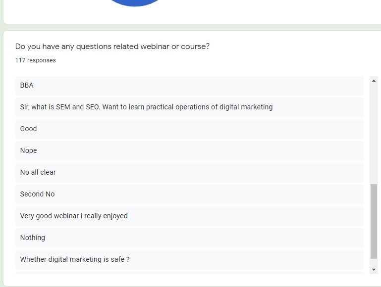The image size is (381, 287).
Task: Select the 'No all clear' response
Action: (189, 173)
